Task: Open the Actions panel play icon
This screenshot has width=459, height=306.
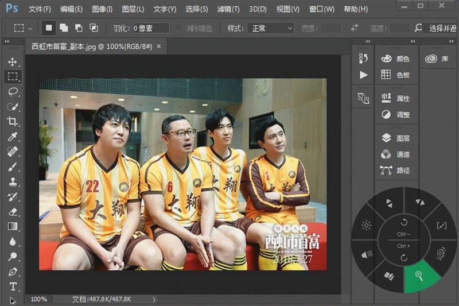Action: pos(363,75)
